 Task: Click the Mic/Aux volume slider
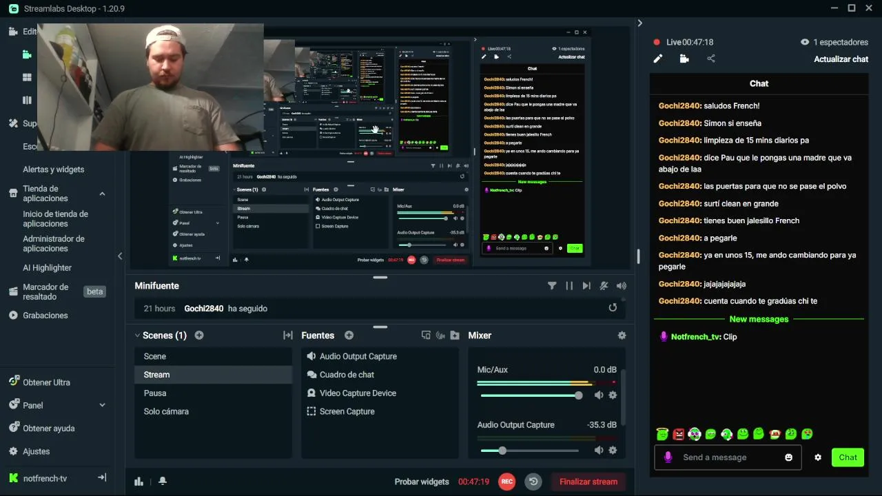pos(531,395)
